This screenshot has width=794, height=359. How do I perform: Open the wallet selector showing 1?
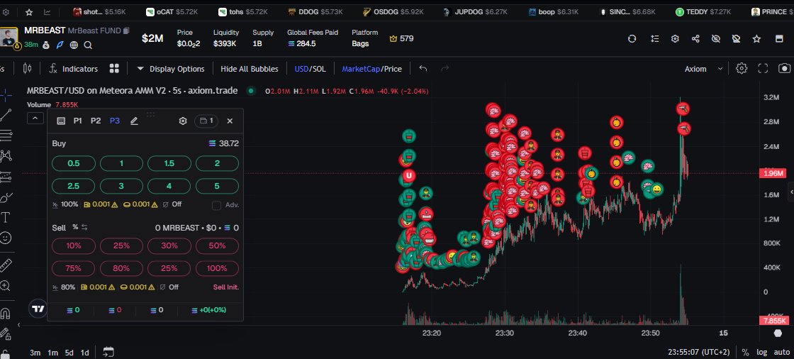[206, 121]
